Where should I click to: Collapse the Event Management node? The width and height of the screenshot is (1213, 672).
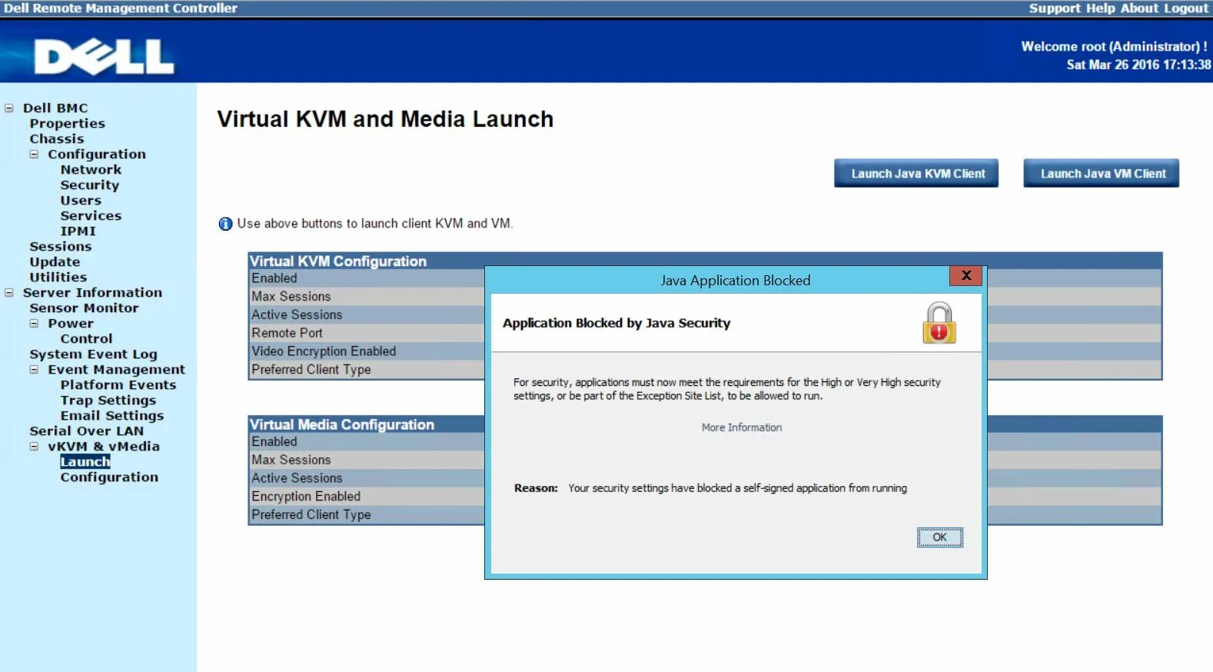click(34, 370)
